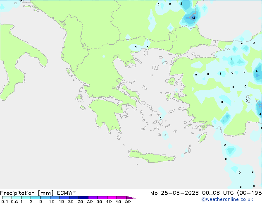Click the '12' precipitation value on map
This screenshot has width=262, height=203.
point(193,17)
